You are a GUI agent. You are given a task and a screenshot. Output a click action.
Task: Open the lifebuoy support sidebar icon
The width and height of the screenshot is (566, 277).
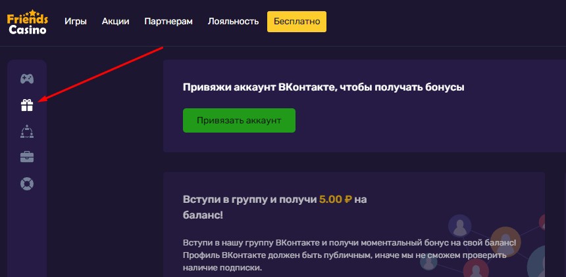click(x=27, y=184)
